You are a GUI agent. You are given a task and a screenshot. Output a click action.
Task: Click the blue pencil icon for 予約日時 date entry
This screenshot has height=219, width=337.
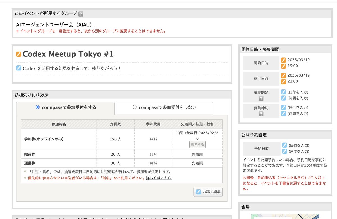284,145
